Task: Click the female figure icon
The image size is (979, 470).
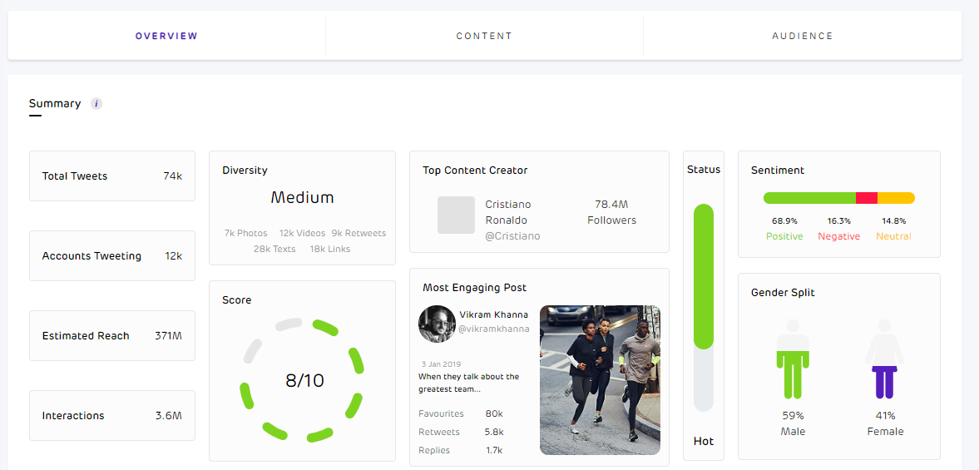Action: [x=884, y=359]
